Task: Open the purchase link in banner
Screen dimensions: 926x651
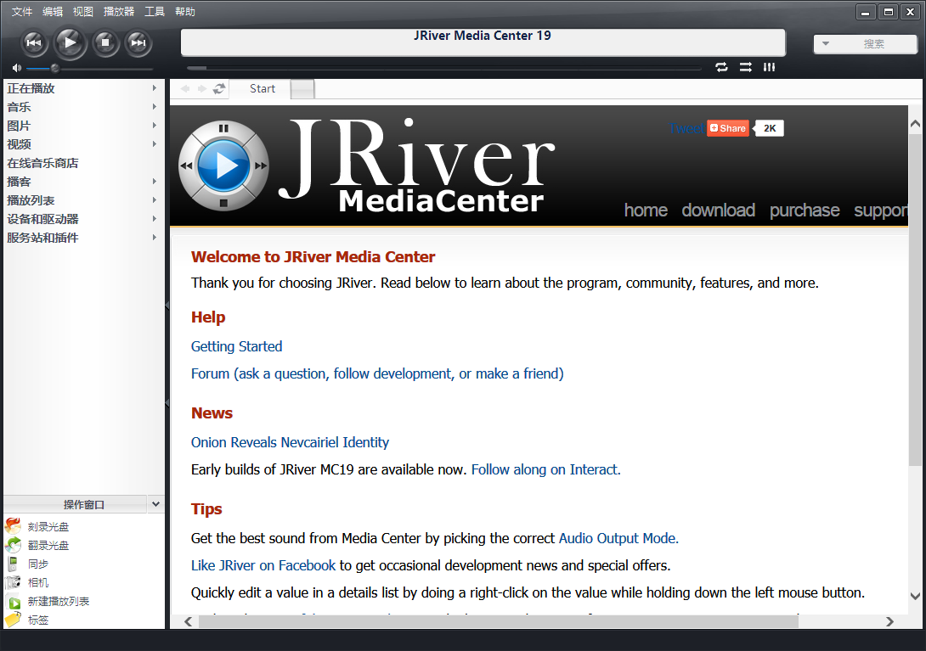Action: [x=805, y=210]
